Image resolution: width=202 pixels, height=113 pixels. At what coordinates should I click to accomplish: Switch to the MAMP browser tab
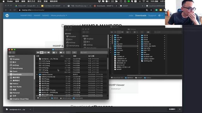(x=131, y=6)
